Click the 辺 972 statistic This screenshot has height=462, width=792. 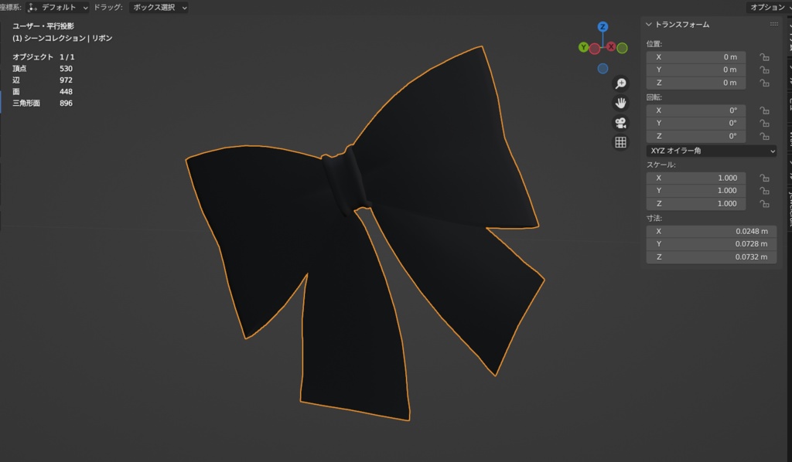click(43, 80)
